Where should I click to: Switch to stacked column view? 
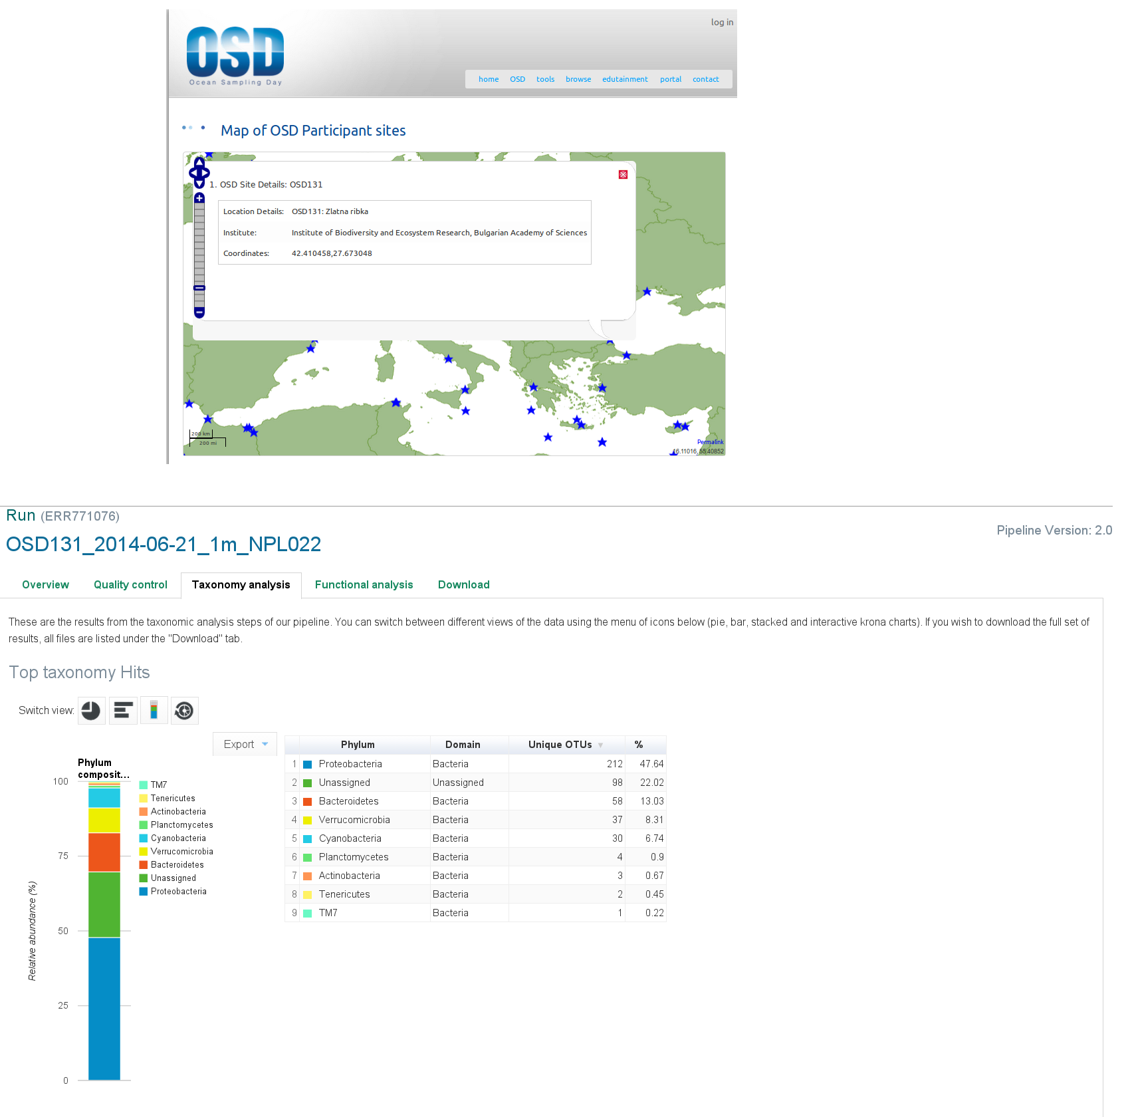154,711
